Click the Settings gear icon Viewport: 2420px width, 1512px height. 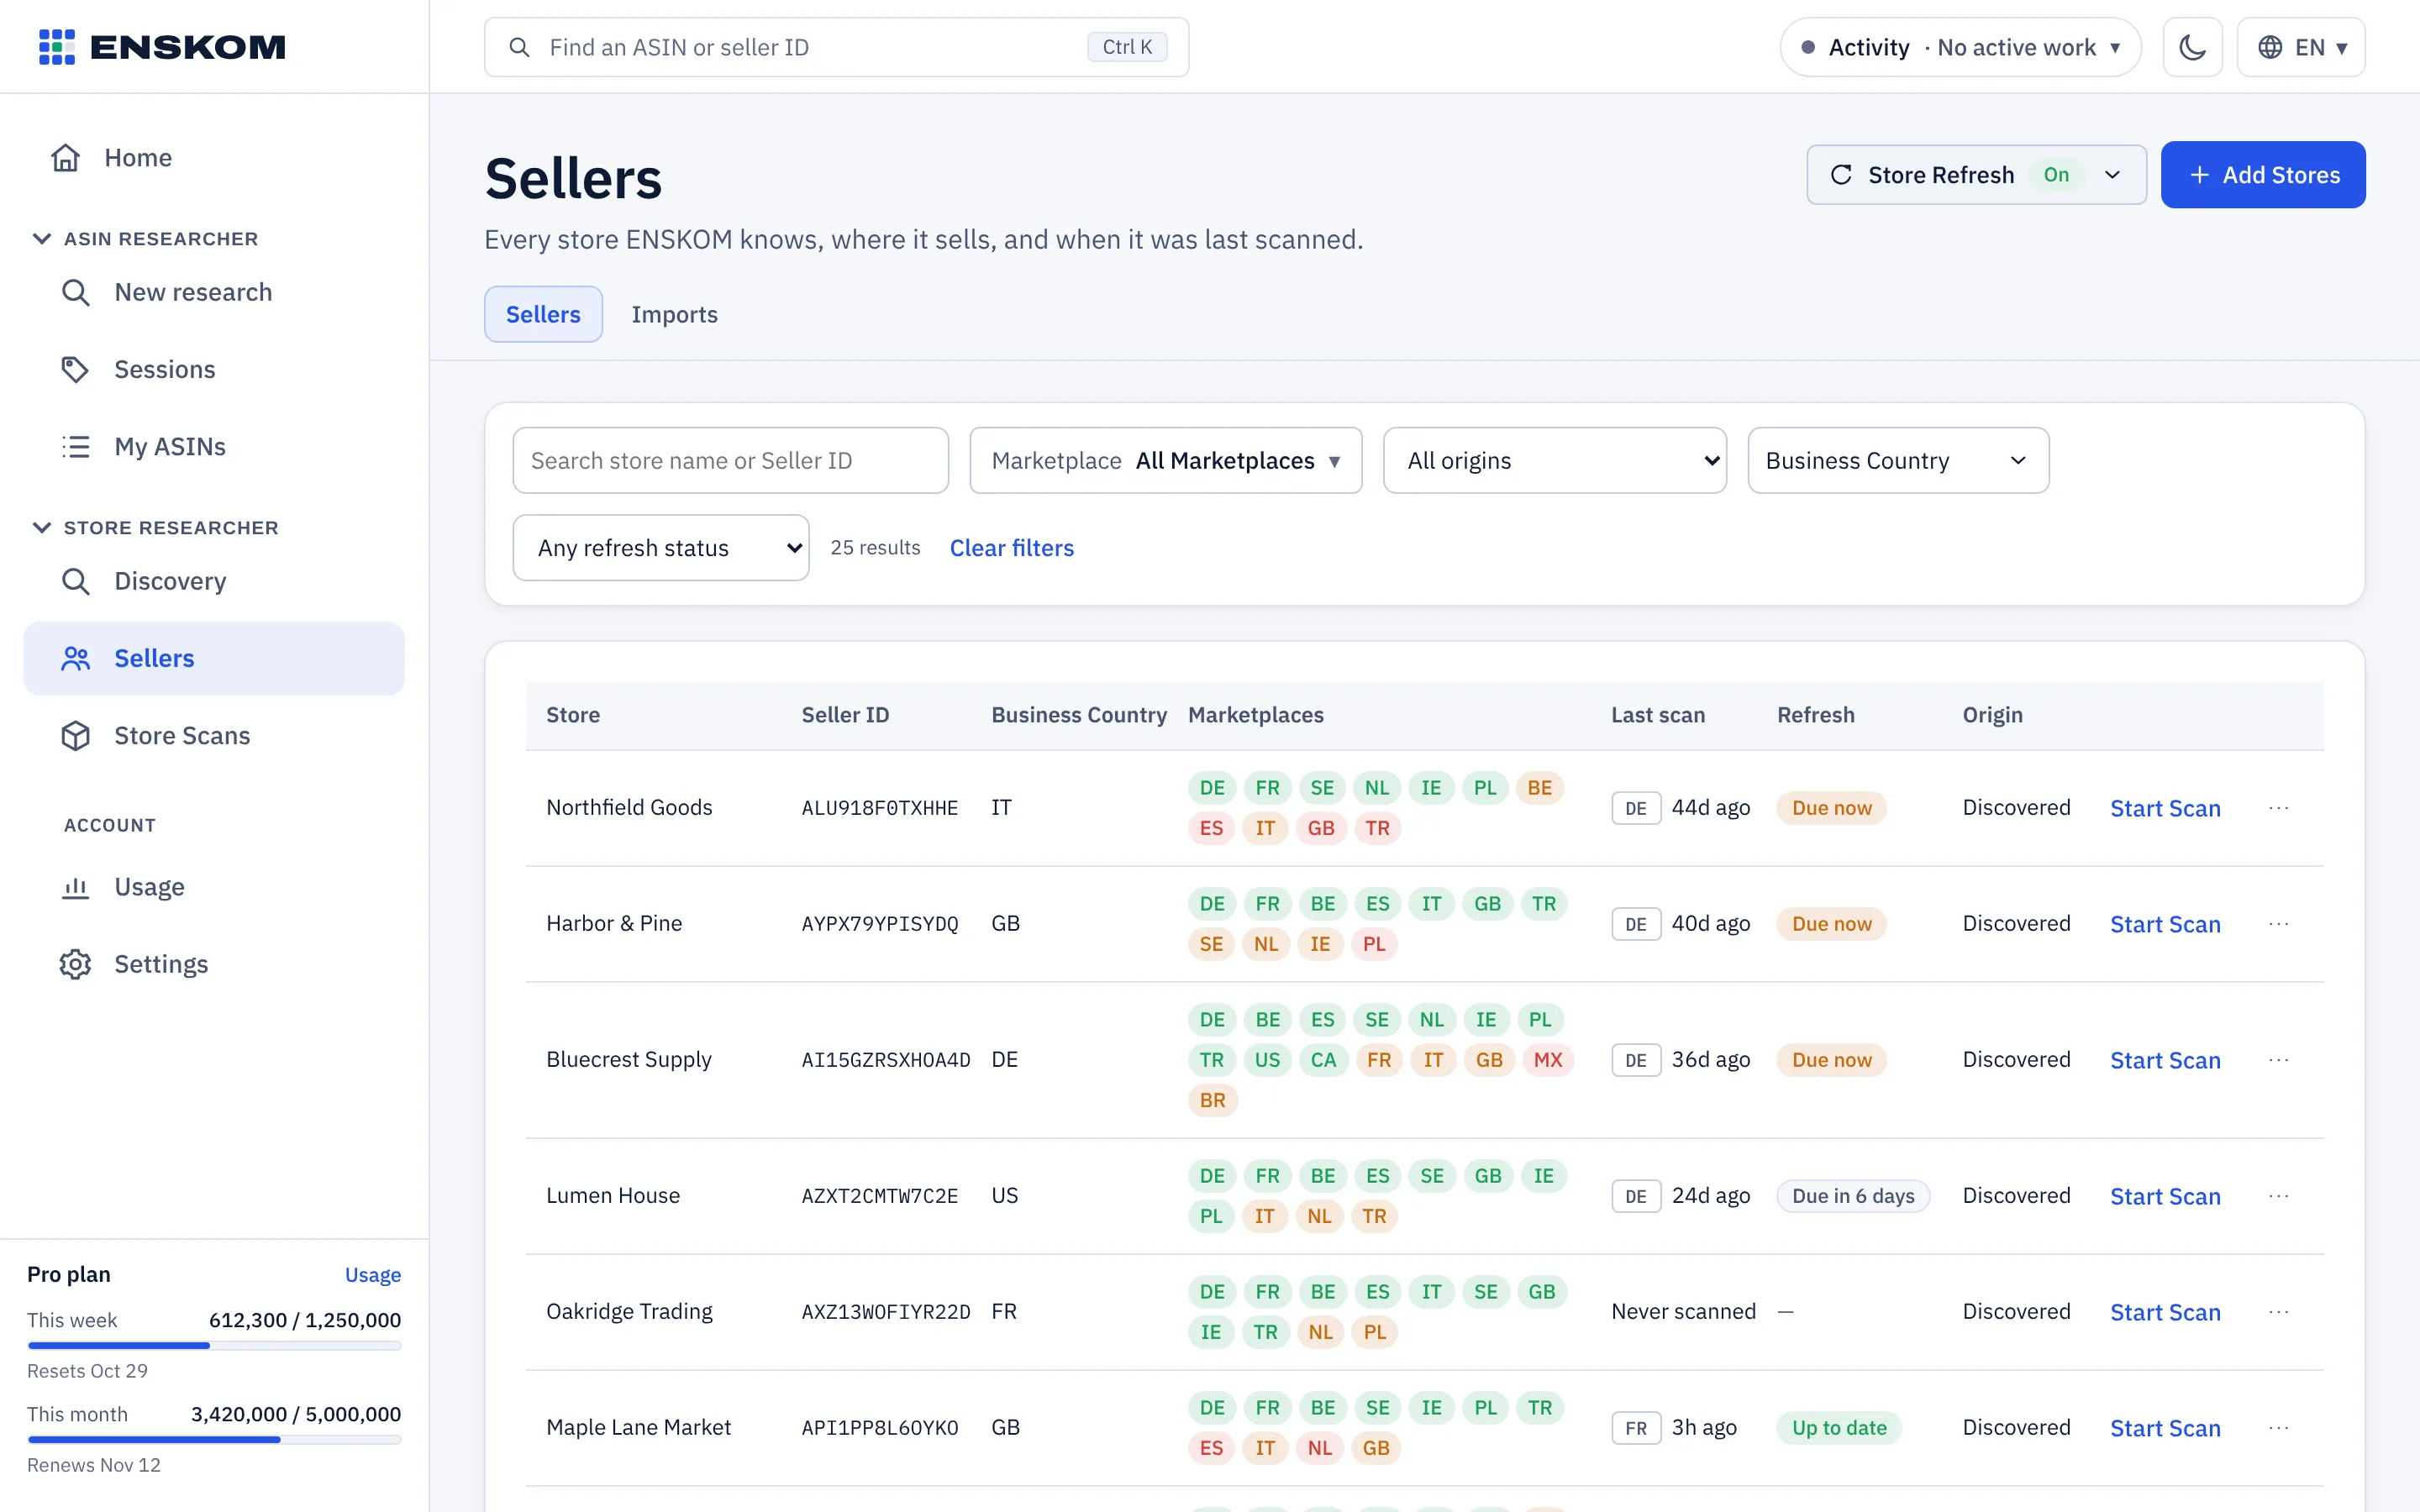[76, 964]
